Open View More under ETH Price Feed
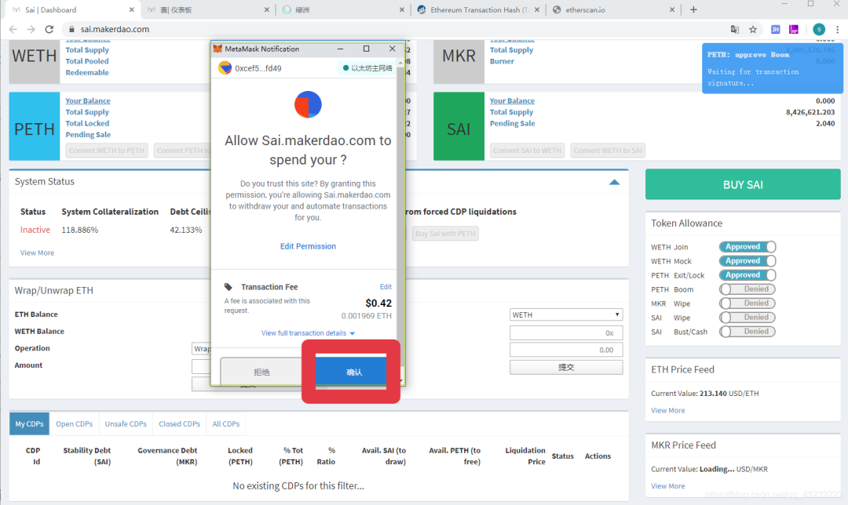Screen dimensions: 848x505 (668, 410)
